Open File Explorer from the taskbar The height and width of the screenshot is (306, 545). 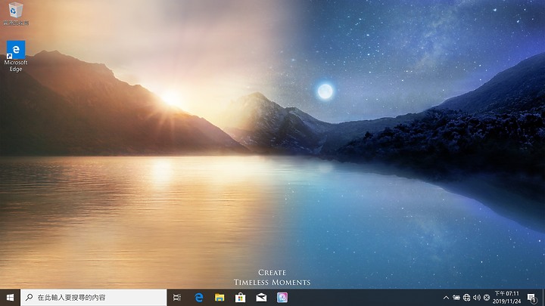click(220, 298)
